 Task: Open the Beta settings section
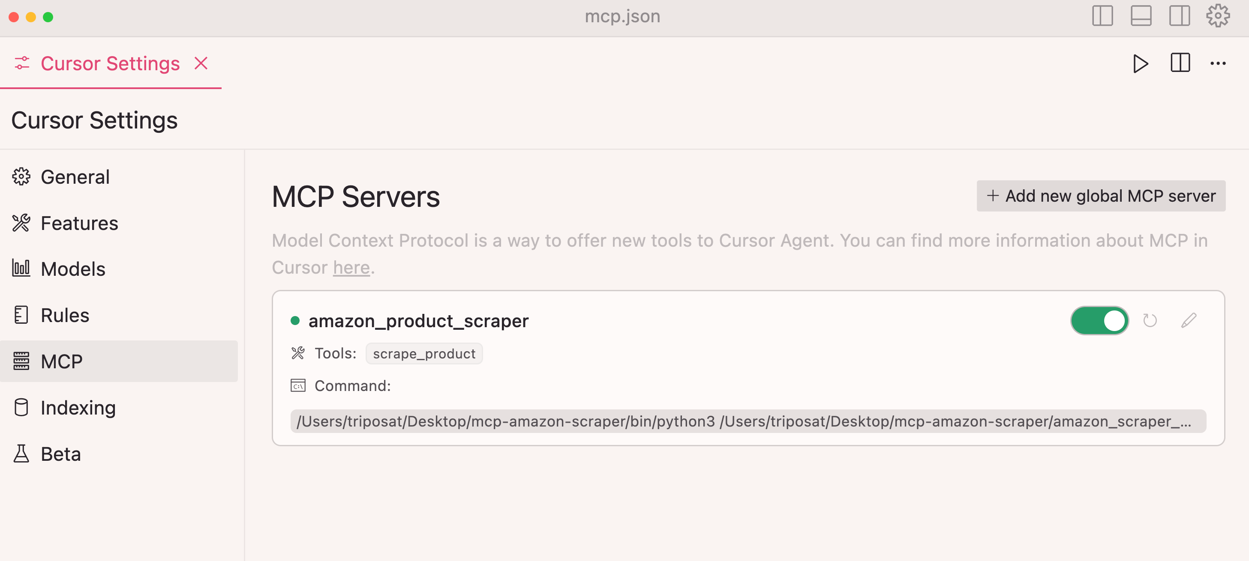point(119,454)
